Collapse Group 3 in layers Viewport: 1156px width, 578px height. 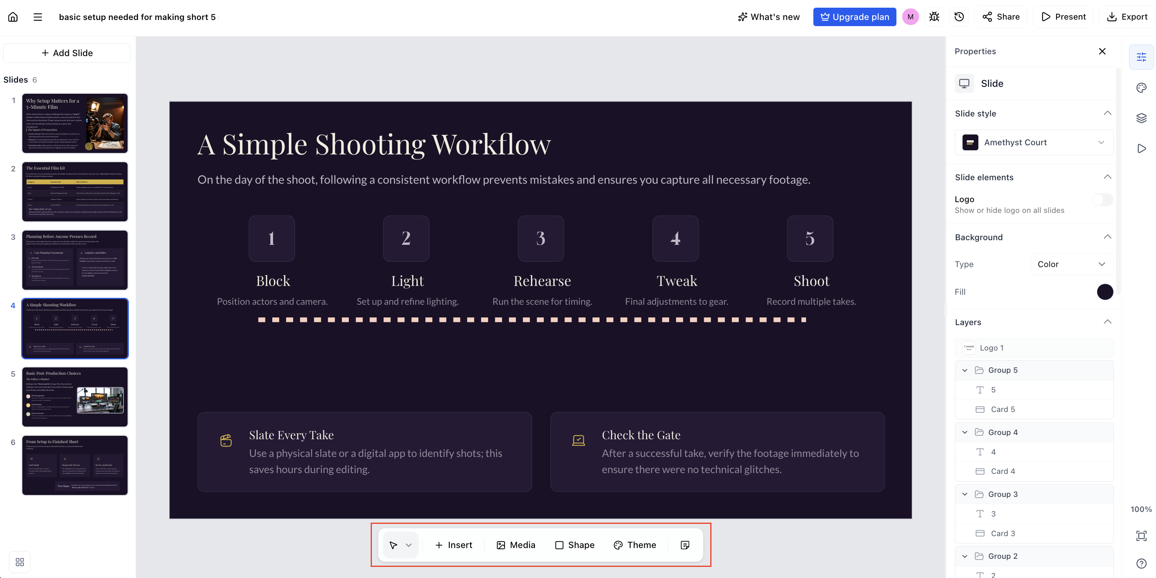click(x=965, y=494)
